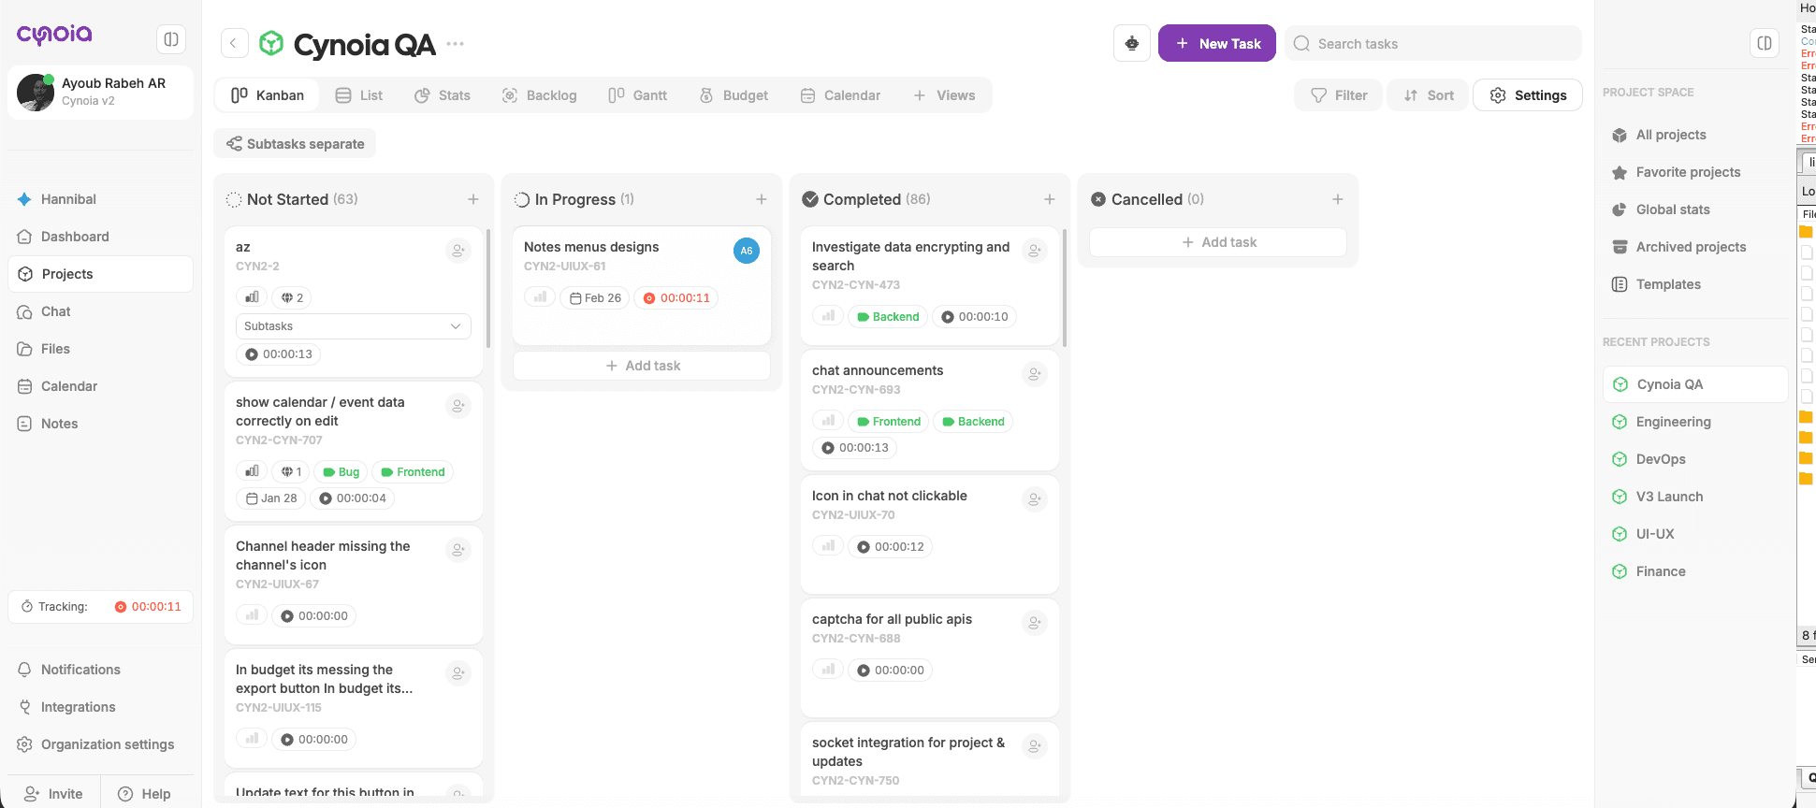Set priority on Notes menus designs card

(x=540, y=297)
